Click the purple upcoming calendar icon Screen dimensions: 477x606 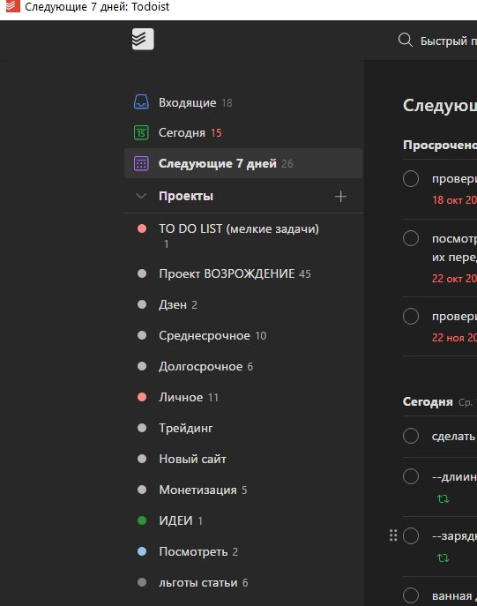tap(141, 163)
